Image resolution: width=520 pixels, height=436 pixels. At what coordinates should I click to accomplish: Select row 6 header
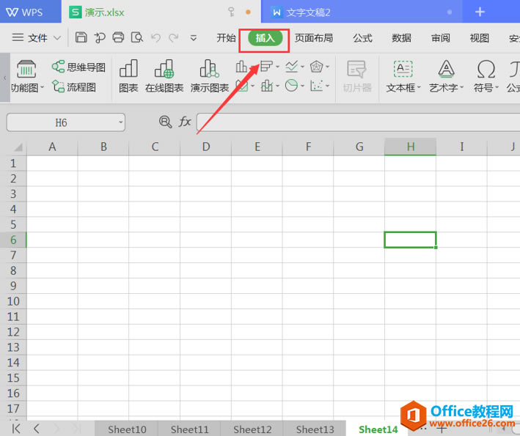pos(13,240)
